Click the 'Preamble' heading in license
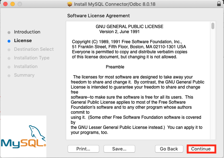This screenshot has height=158, width=224. click(115, 67)
